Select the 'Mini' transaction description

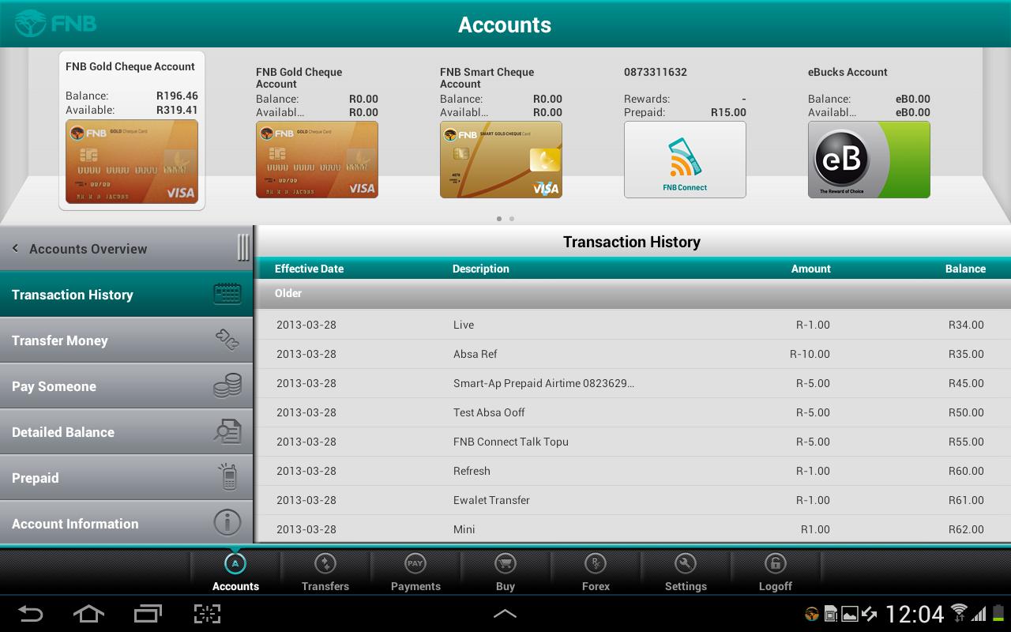click(x=464, y=529)
